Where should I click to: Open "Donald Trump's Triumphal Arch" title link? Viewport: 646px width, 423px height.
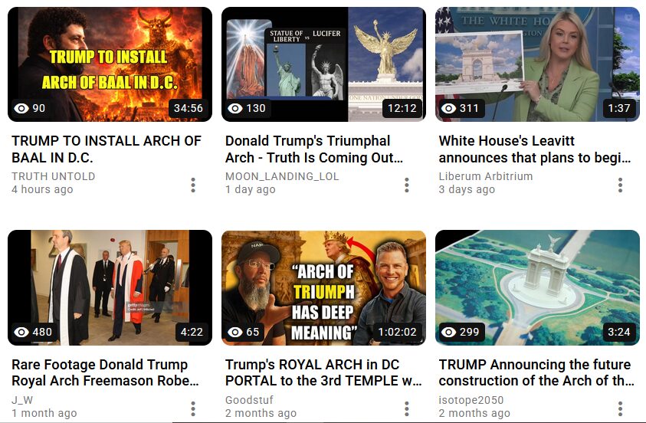pos(314,149)
